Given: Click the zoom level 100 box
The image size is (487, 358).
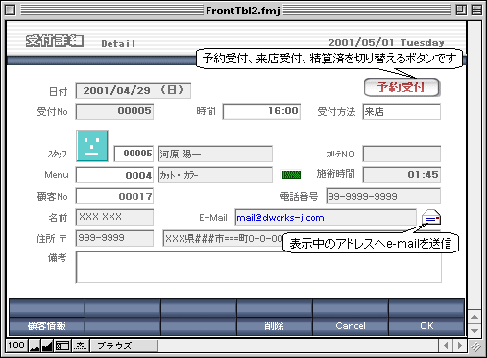Looking at the screenshot, I should (x=16, y=346).
